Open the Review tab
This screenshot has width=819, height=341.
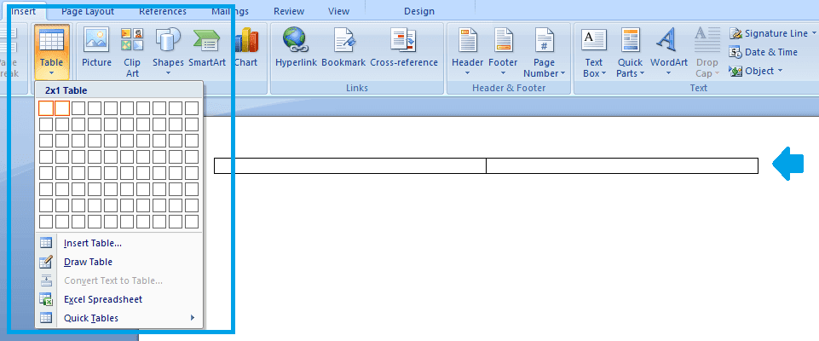click(289, 11)
